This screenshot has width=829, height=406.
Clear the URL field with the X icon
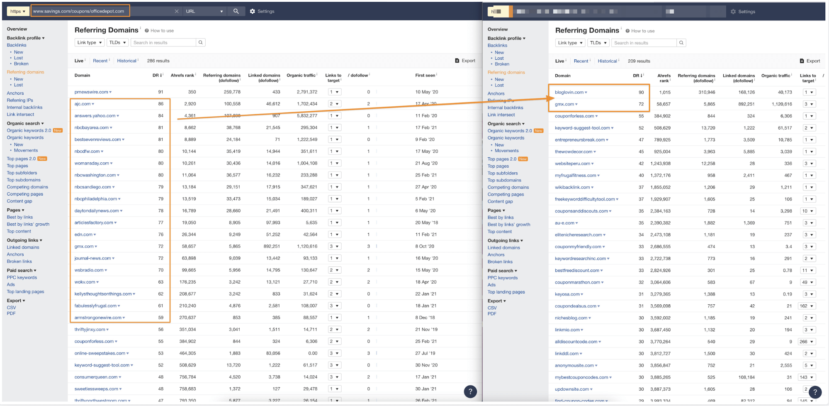click(x=177, y=11)
